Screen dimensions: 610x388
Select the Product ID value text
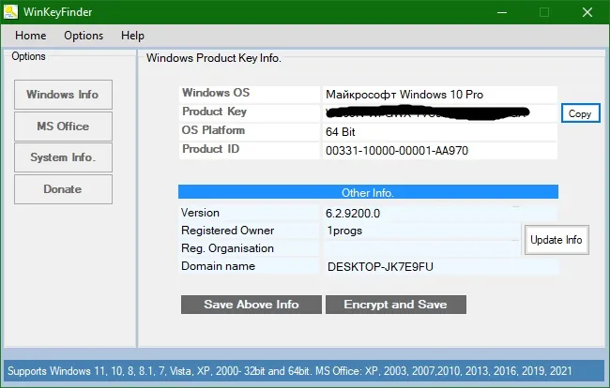tap(397, 151)
